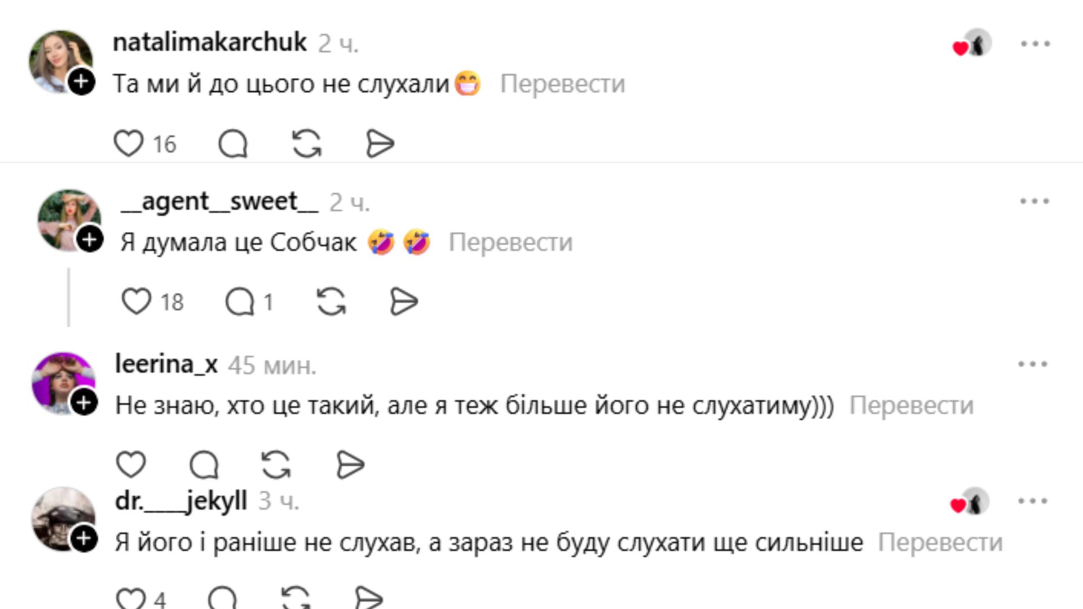Open more options for leerina_x's comment

[x=1033, y=364]
